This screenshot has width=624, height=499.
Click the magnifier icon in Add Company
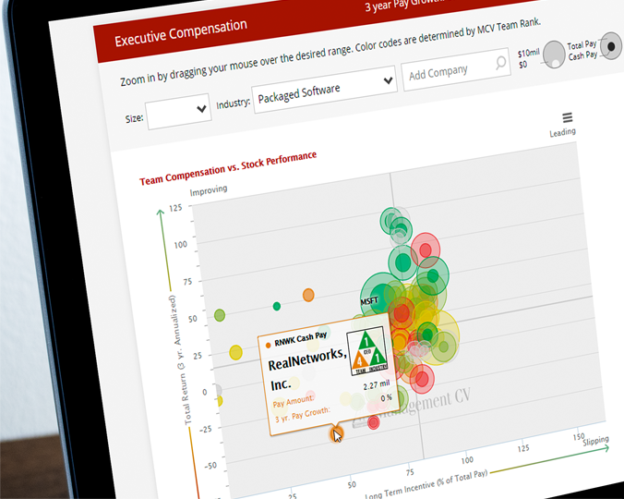pos(500,63)
